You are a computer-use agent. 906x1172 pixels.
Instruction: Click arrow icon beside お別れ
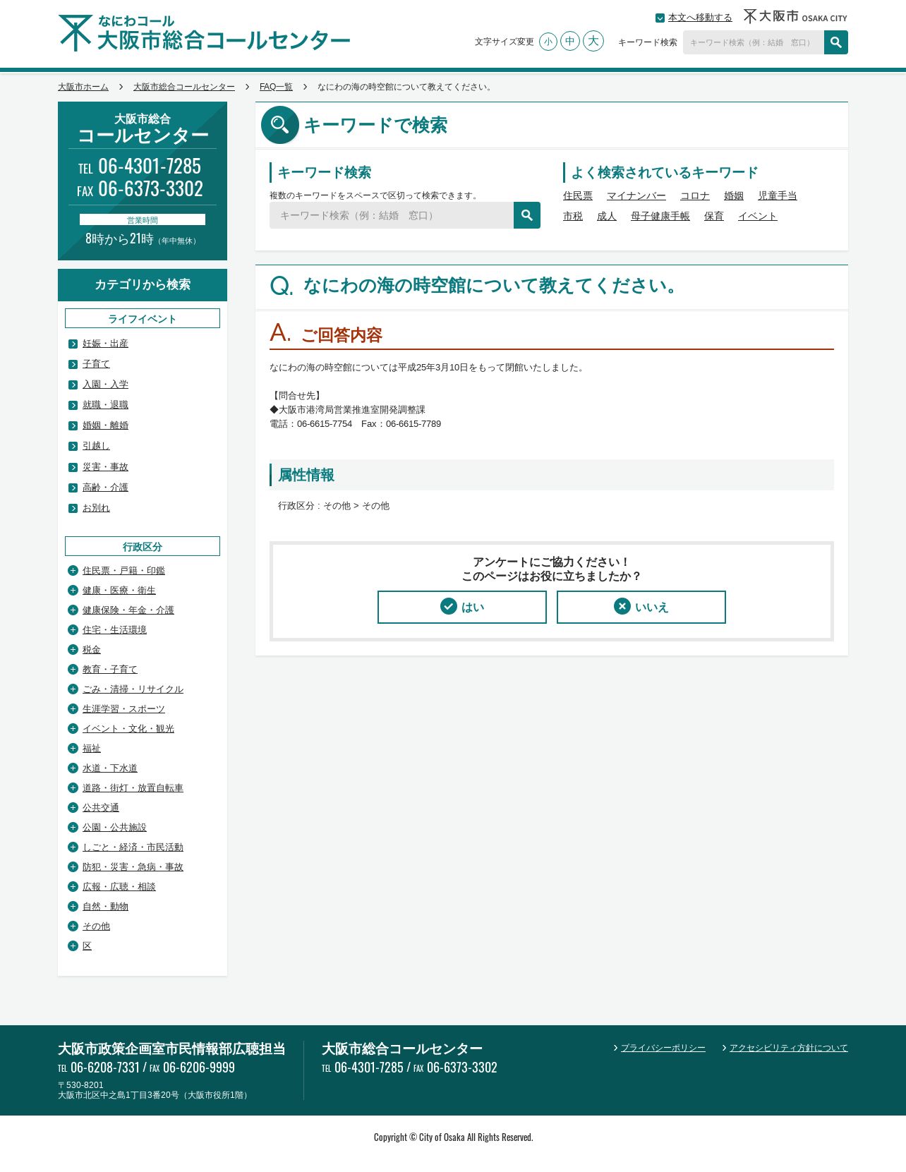[73, 508]
